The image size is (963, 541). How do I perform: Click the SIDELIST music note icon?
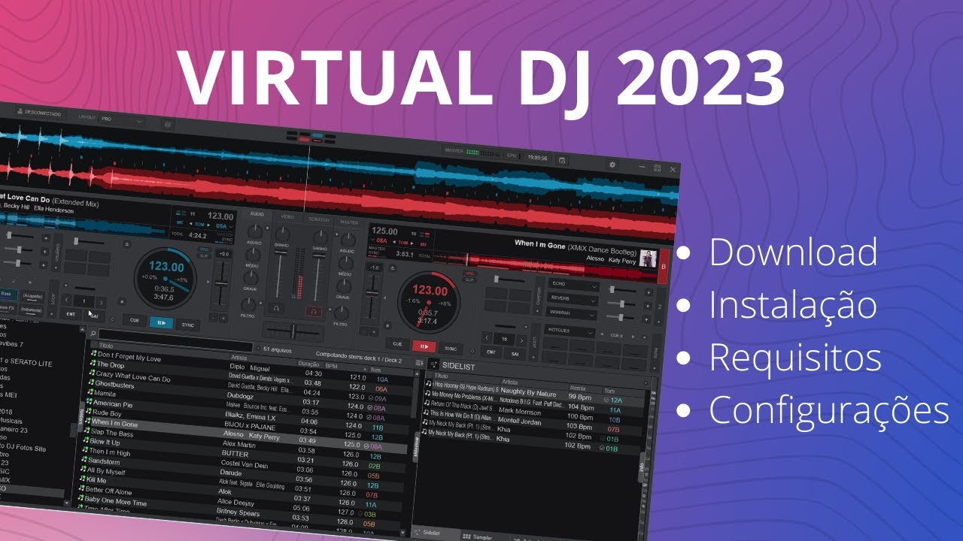click(433, 364)
